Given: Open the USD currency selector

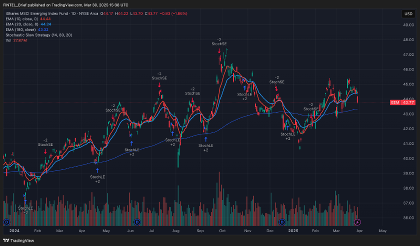Looking at the screenshot, I should tap(408, 13).
